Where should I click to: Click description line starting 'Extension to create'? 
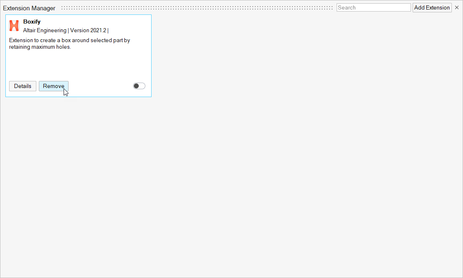pyautogui.click(x=69, y=40)
